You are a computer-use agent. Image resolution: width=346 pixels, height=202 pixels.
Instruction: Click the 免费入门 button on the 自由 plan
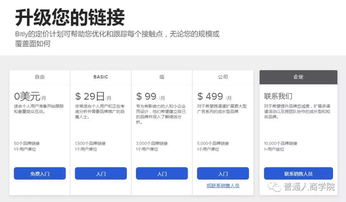click(39, 173)
